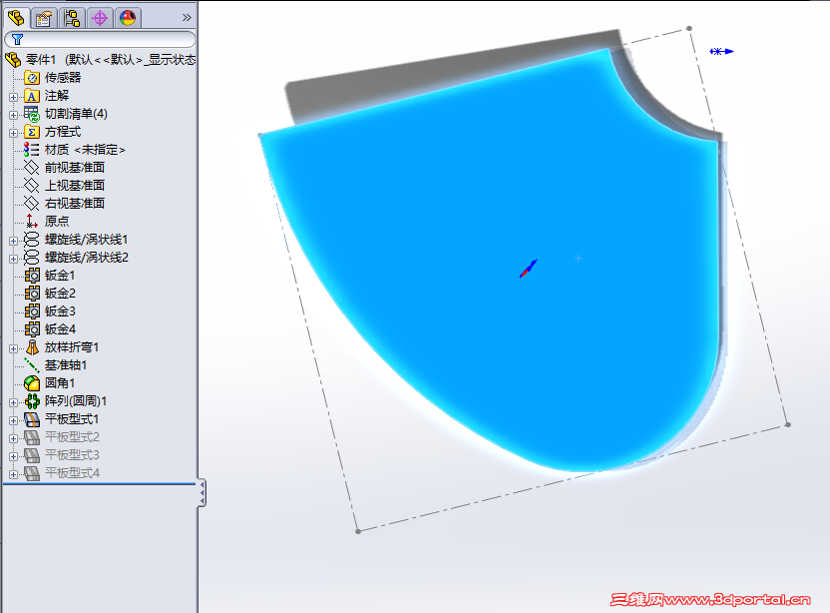Click the 放样折弯1 label
Screen dimensions: 830x613
[x=72, y=347]
